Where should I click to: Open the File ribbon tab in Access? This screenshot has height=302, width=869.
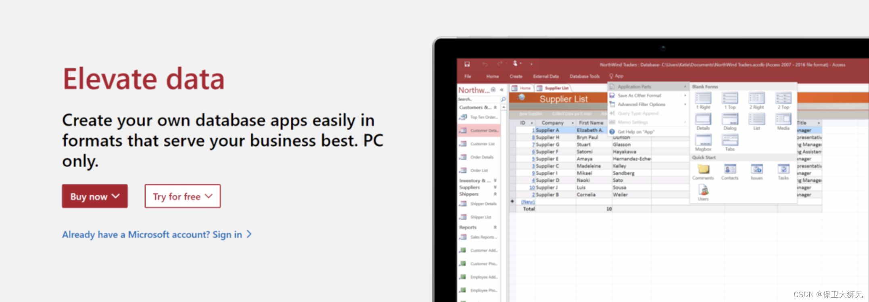pos(468,76)
